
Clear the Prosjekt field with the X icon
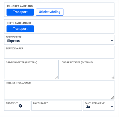[x=20, y=106]
